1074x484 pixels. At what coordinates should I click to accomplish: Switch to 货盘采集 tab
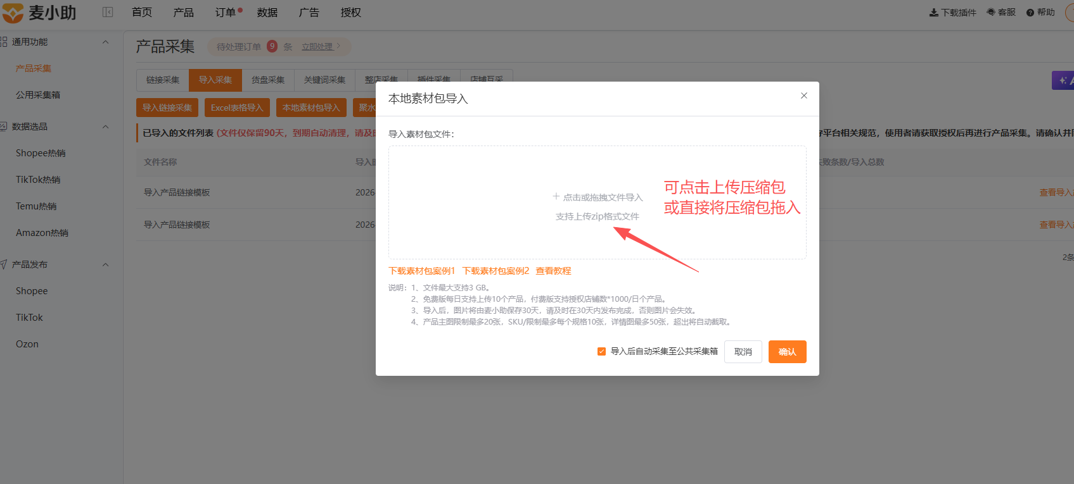pos(268,80)
